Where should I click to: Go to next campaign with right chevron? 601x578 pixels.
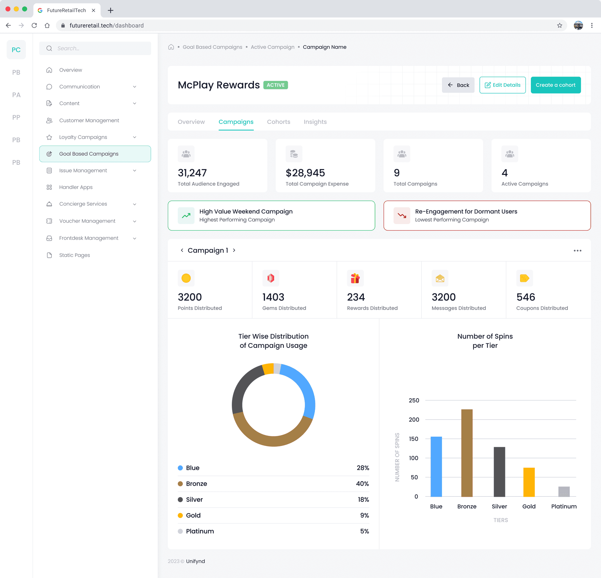[234, 250]
